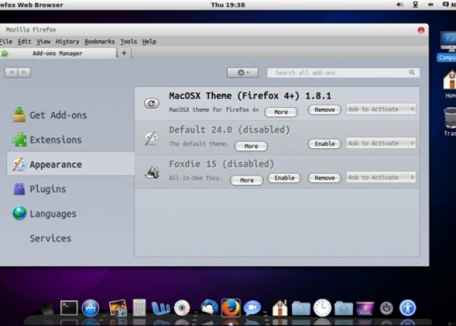Click the "Default 24.0 (disabled)" title
Viewport: 456px width, 326px height.
tap(229, 130)
